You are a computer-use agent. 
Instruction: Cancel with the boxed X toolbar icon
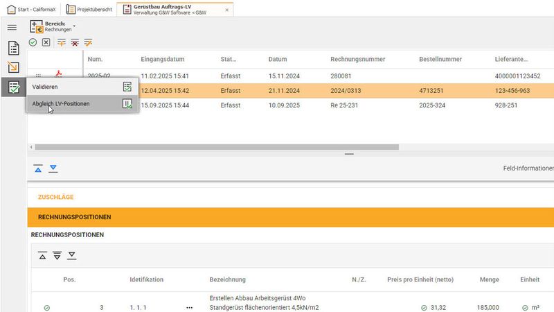tap(46, 42)
